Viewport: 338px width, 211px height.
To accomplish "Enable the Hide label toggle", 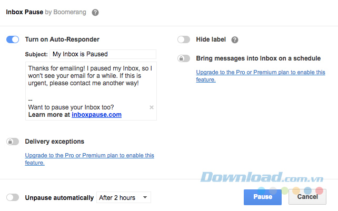I will pyautogui.click(x=184, y=39).
